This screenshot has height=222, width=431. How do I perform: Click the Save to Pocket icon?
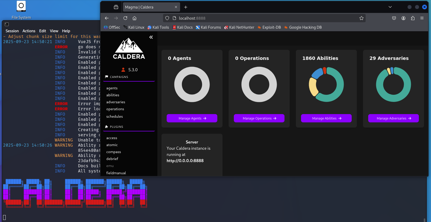[x=394, y=18]
